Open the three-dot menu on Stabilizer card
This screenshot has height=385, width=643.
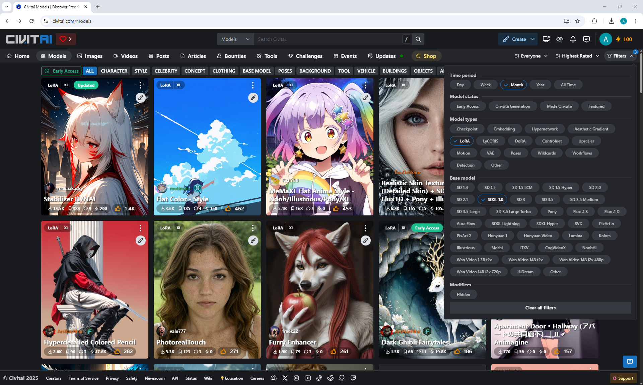tap(140, 85)
